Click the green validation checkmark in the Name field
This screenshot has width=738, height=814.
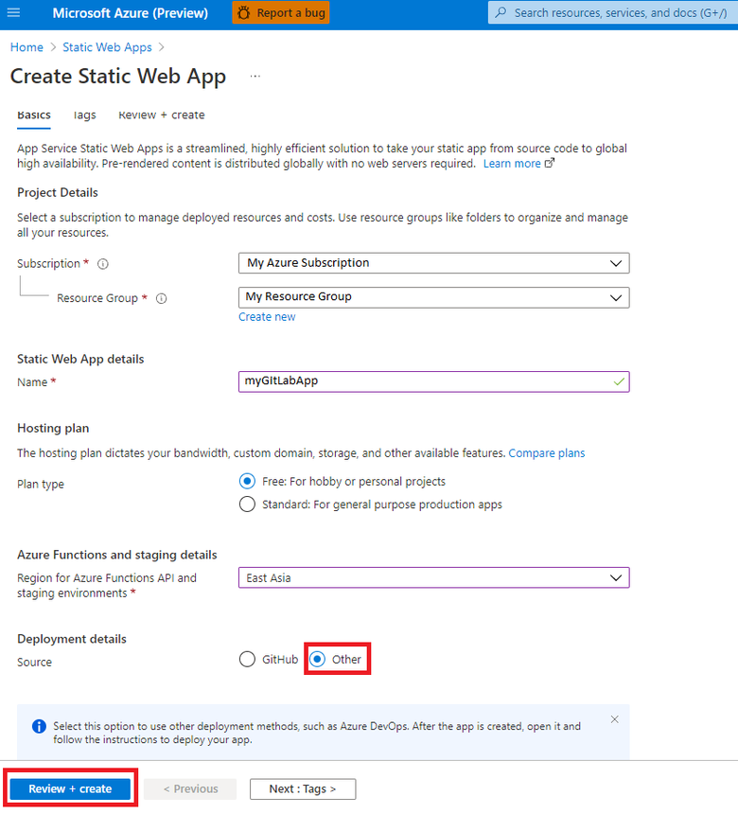pyautogui.click(x=619, y=381)
